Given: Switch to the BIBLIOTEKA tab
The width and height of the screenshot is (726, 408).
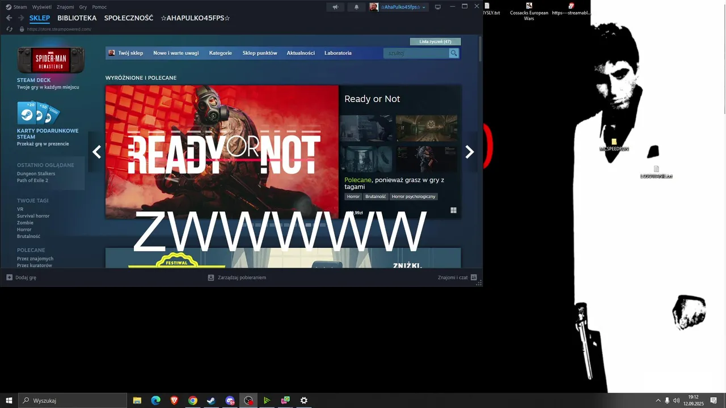Looking at the screenshot, I should [x=77, y=18].
